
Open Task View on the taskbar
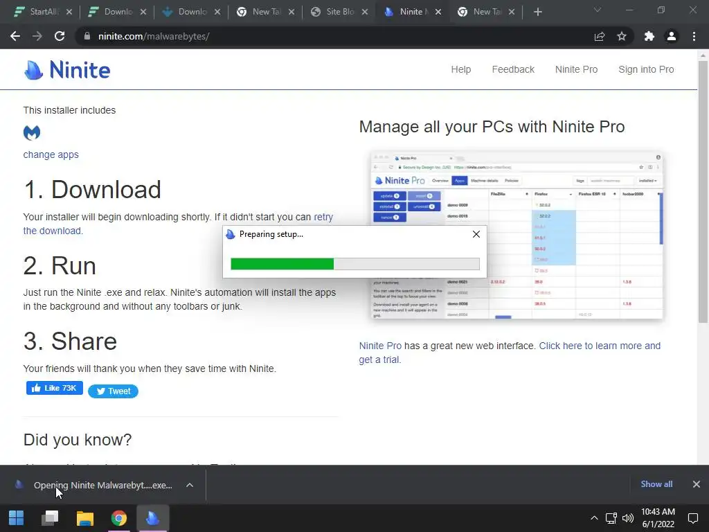coord(50,518)
